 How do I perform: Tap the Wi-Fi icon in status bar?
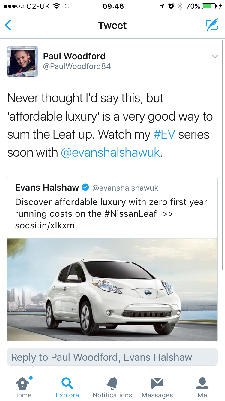coord(56,6)
